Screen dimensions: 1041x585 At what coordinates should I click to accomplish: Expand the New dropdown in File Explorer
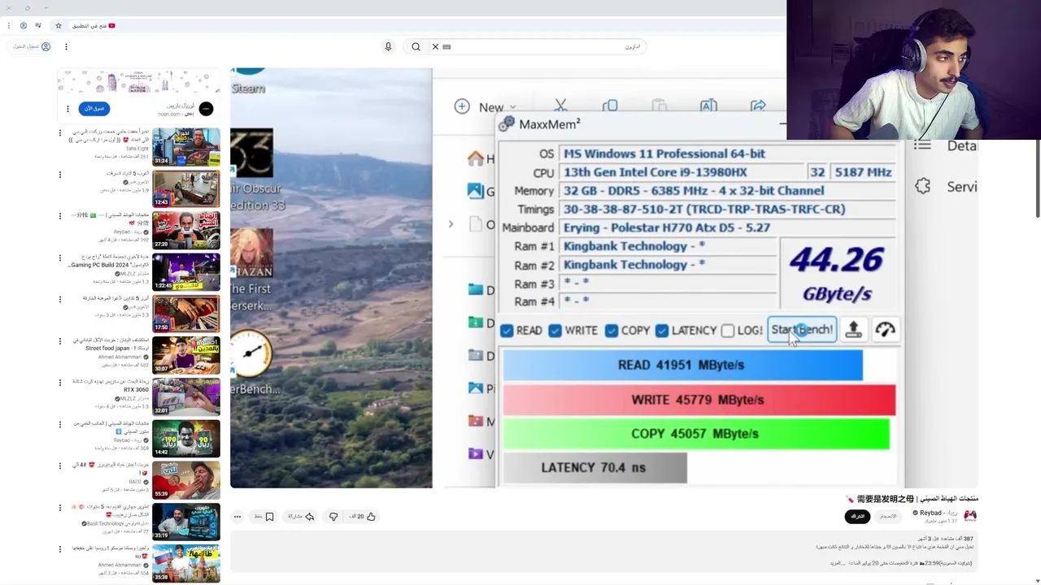(x=486, y=106)
